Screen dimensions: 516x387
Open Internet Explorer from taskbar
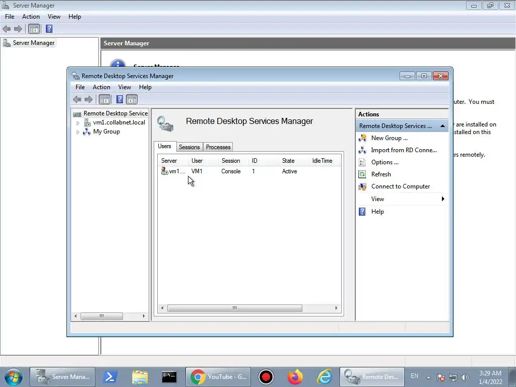pos(325,377)
